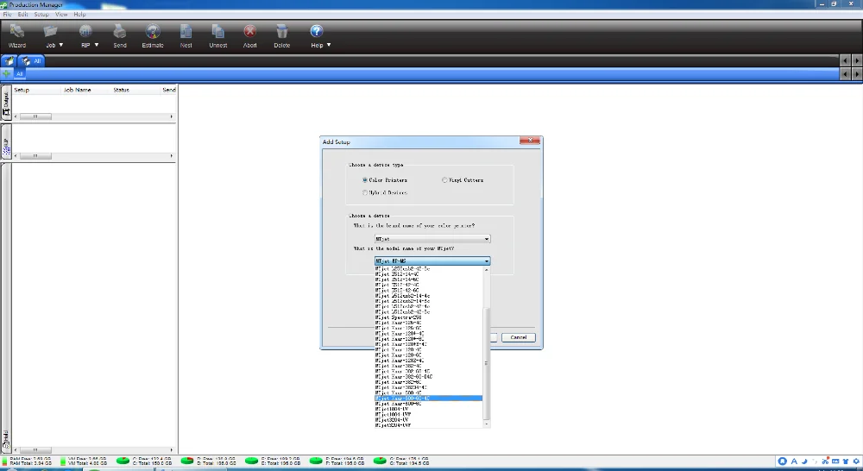Click the RIP globe icon
863x471 pixels.
[x=85, y=32]
